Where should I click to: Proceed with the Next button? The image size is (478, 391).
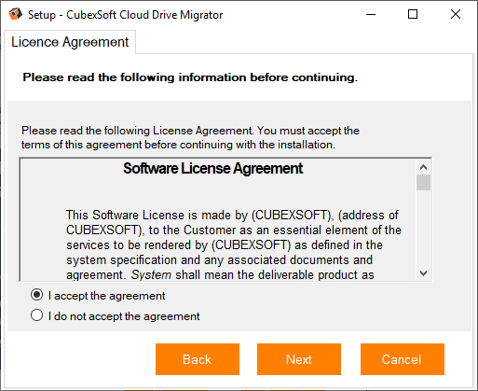(299, 359)
